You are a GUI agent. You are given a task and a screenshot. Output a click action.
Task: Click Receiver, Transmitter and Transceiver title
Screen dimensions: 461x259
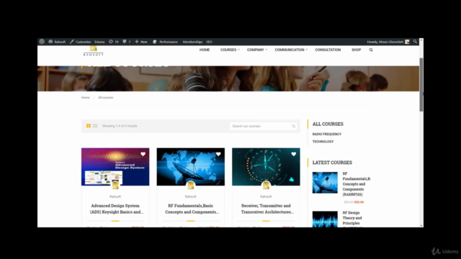click(x=267, y=209)
